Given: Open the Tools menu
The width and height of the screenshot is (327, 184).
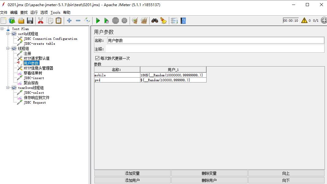Looking at the screenshot, I should [55, 12].
